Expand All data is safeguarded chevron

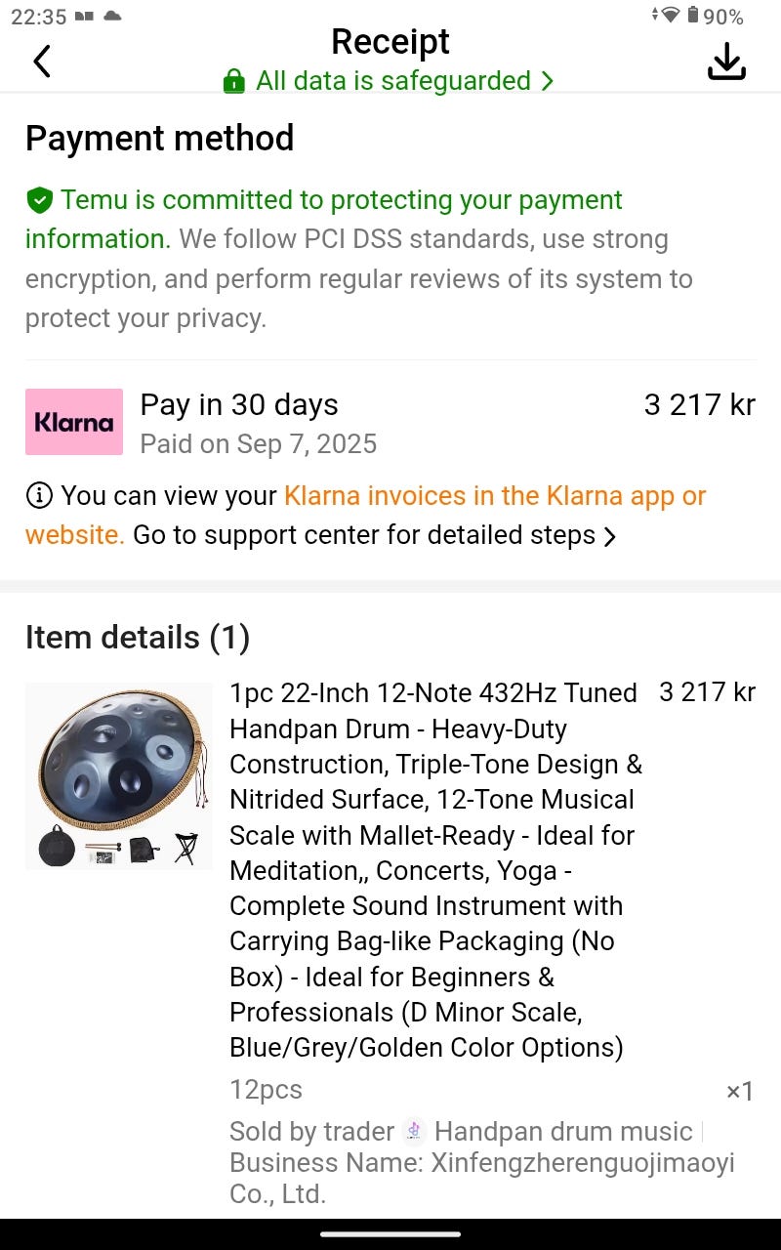coord(548,82)
